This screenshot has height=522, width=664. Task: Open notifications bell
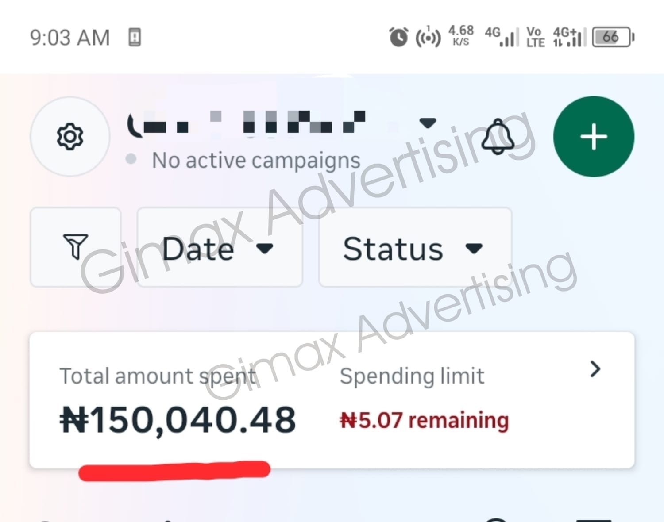click(x=498, y=136)
